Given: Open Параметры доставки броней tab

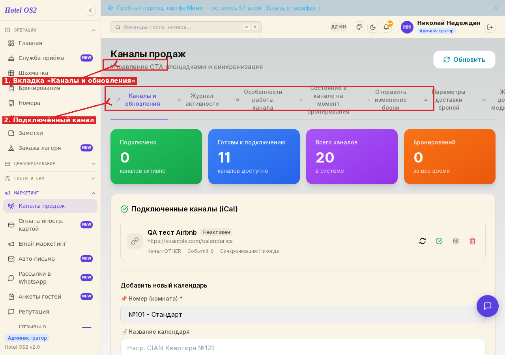Looking at the screenshot, I should pos(446,100).
